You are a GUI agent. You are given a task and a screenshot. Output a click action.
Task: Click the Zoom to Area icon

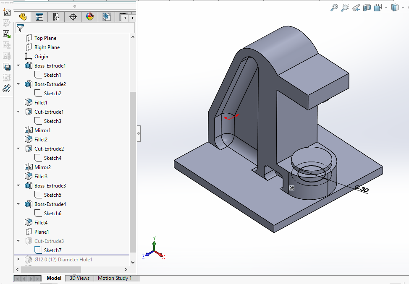click(x=345, y=8)
